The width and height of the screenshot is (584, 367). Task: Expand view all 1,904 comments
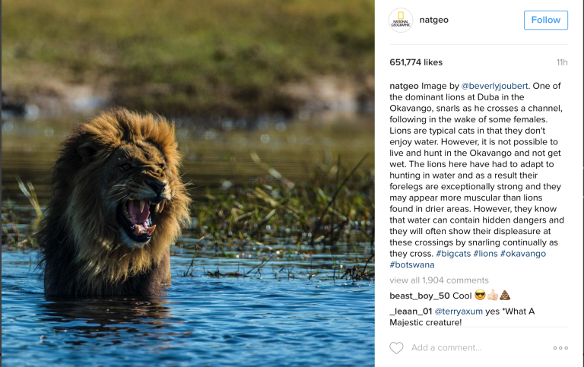click(x=439, y=280)
